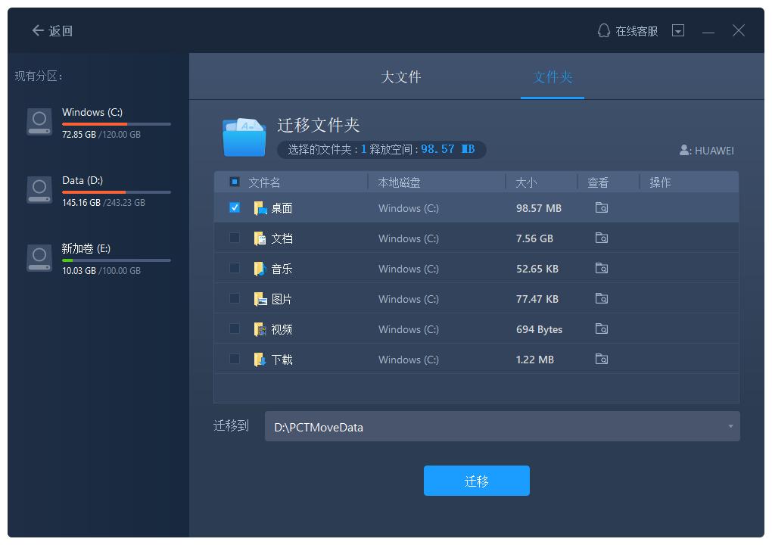The image size is (772, 545).
Task: Open the view icon in 图片 row
Action: click(602, 299)
